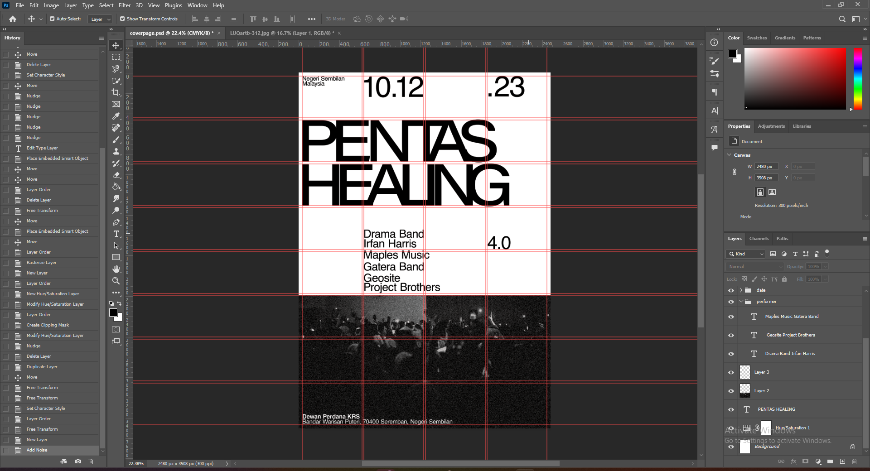Screen dimensions: 870x471
Task: Open the layer fx styles icon
Action: pos(793,461)
